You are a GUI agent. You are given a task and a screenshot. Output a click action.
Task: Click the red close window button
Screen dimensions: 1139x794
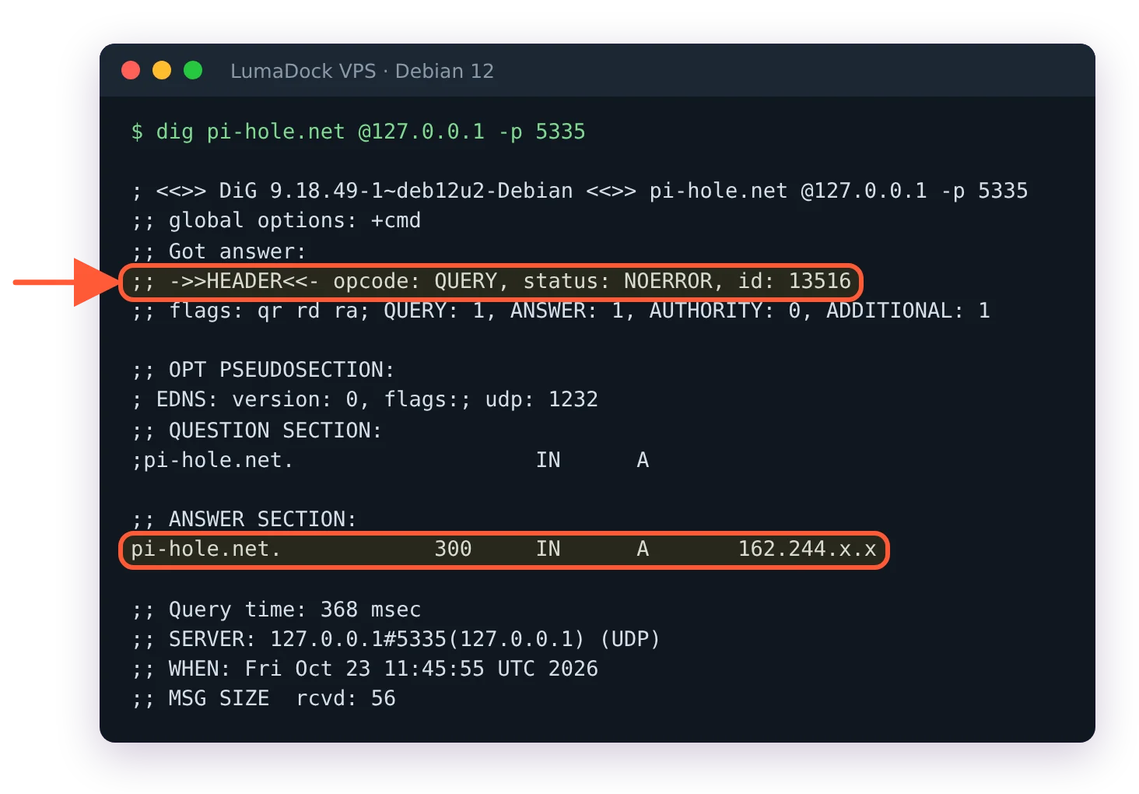tap(131, 71)
